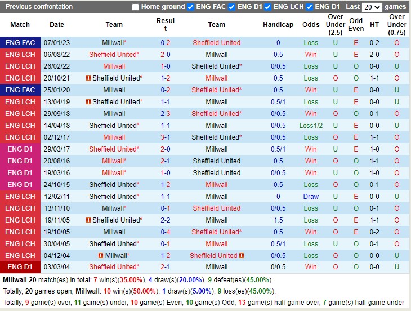Click the 13 game(s) half-game over text

279,303
